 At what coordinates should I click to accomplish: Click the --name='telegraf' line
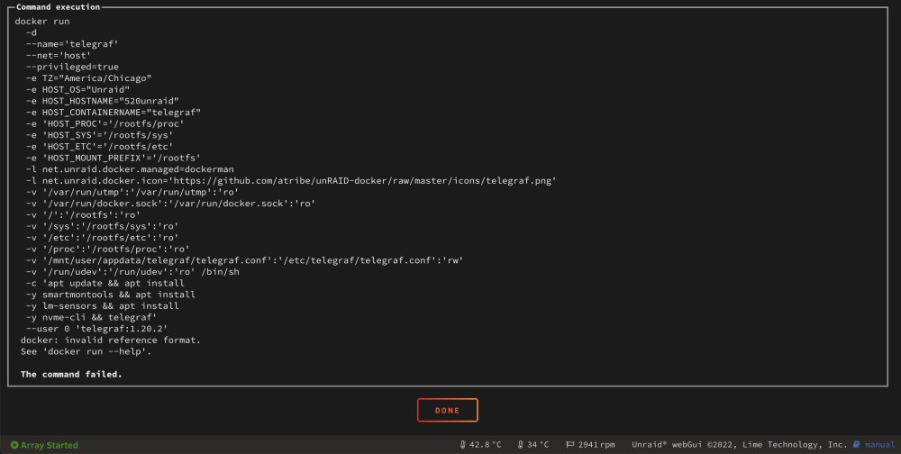72,44
